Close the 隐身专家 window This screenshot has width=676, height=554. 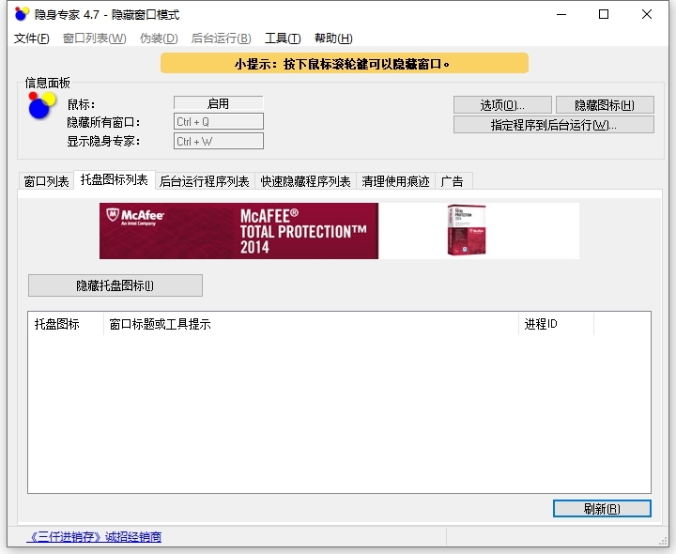[x=647, y=14]
